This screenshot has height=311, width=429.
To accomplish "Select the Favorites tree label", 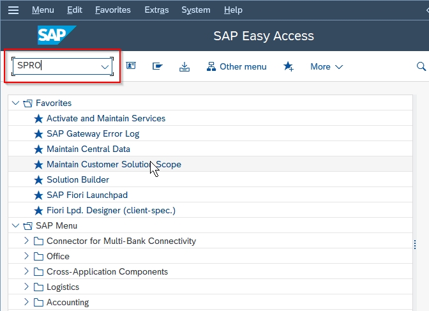I will (54, 103).
